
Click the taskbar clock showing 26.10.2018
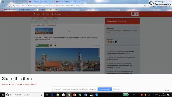click(x=162, y=95)
